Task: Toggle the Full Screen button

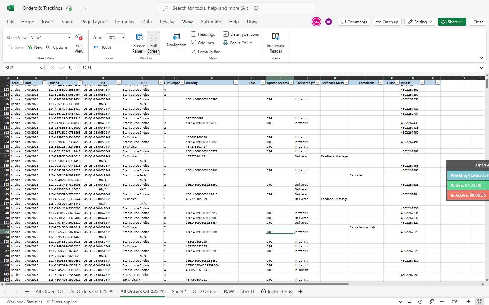Action: 153,43
